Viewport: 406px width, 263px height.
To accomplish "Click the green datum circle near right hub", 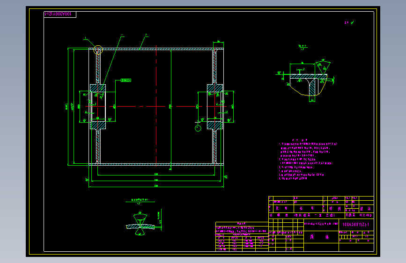I will tap(198, 128).
